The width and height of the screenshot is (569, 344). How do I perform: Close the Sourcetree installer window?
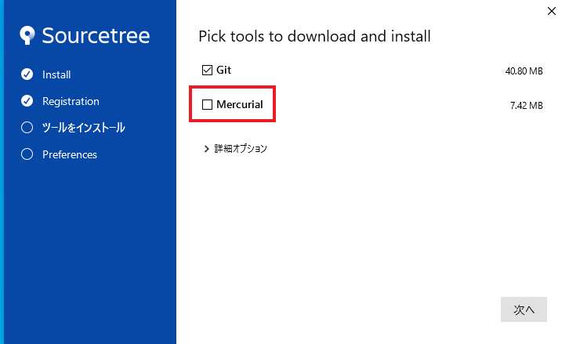pyautogui.click(x=552, y=11)
